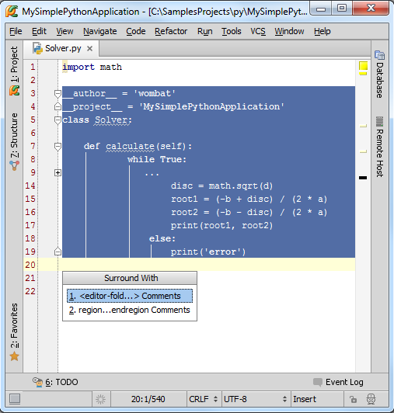
Task: Open the Structure tool window
Action: click(x=14, y=142)
